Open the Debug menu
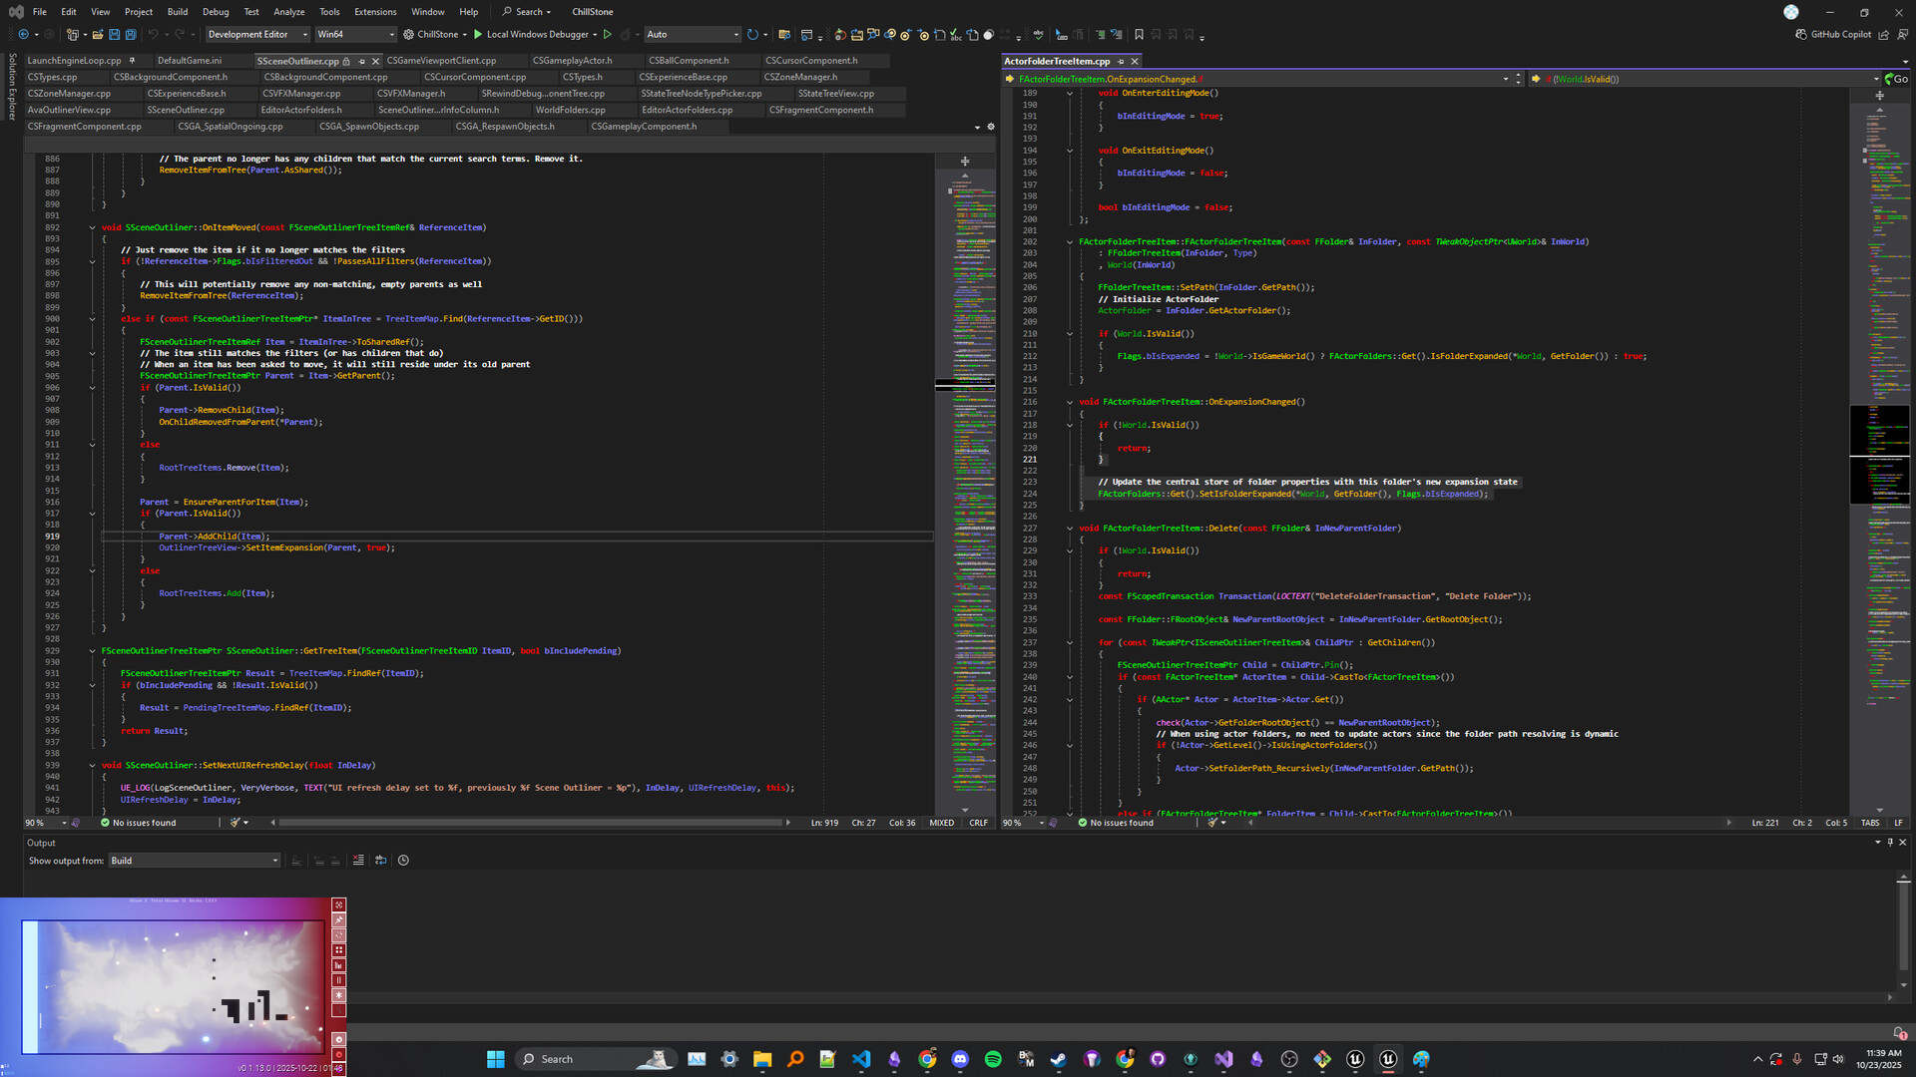 click(x=216, y=11)
